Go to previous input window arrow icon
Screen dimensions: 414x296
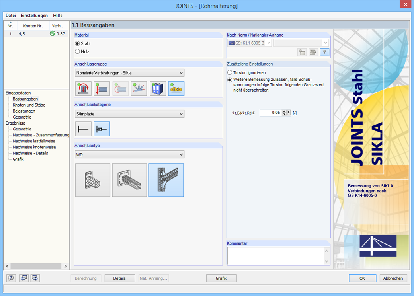pos(24,278)
